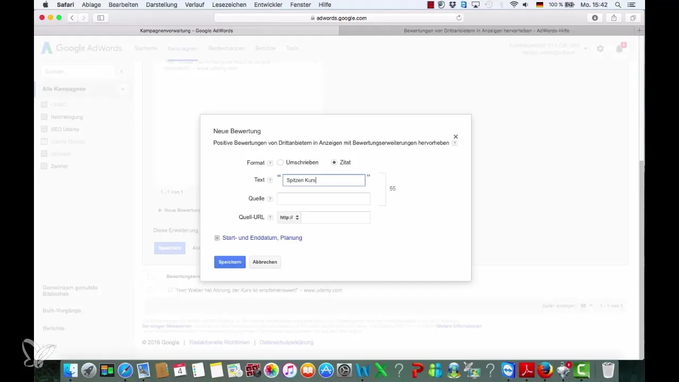
Task: Open help icon after dialog description text
Action: click(455, 143)
